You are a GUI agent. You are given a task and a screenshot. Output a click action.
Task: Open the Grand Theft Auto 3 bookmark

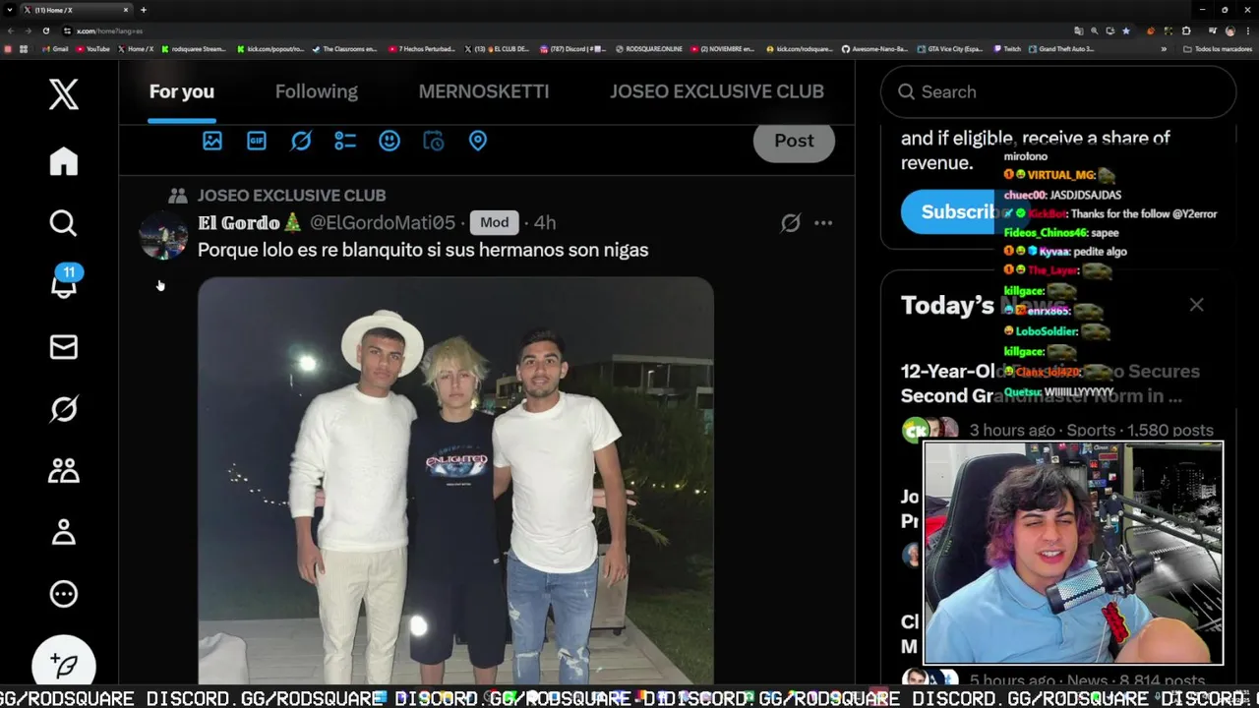pos(1061,49)
